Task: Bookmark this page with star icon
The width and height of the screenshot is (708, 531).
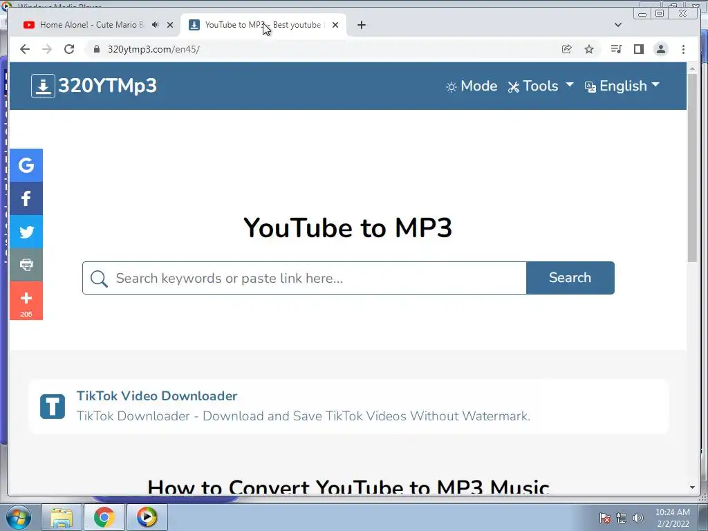Action: coord(589,49)
